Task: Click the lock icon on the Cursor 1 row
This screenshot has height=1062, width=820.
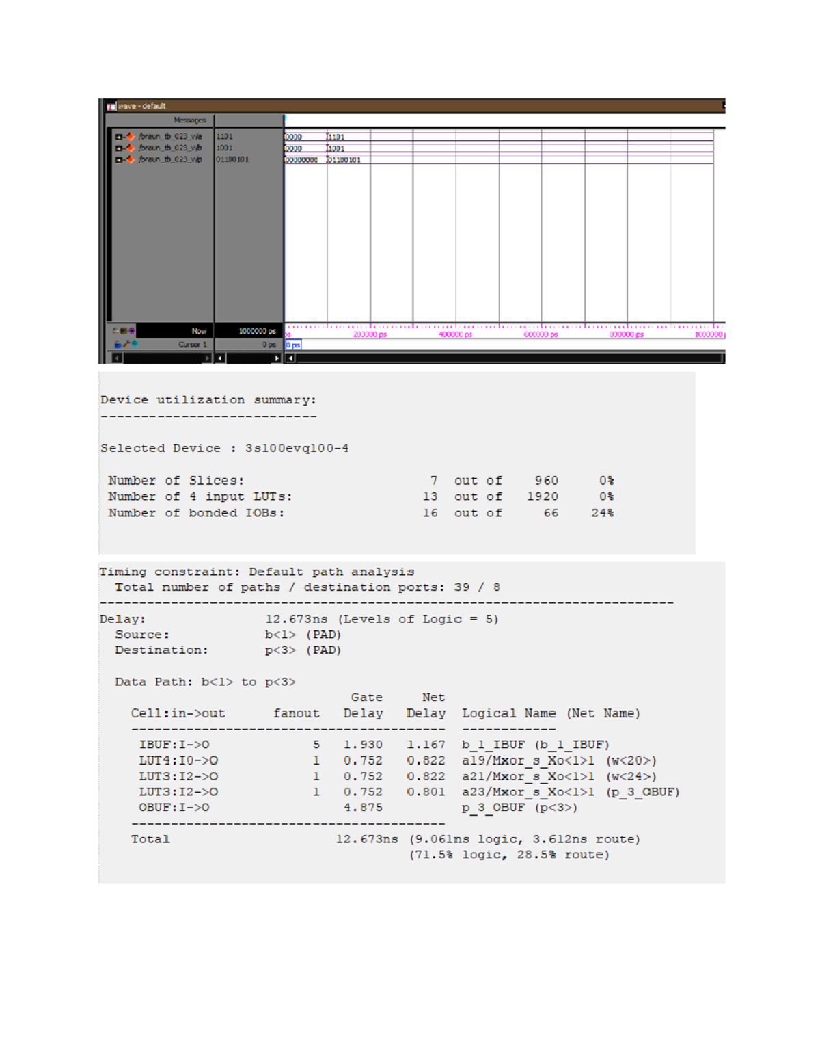Action: pyautogui.click(x=118, y=345)
